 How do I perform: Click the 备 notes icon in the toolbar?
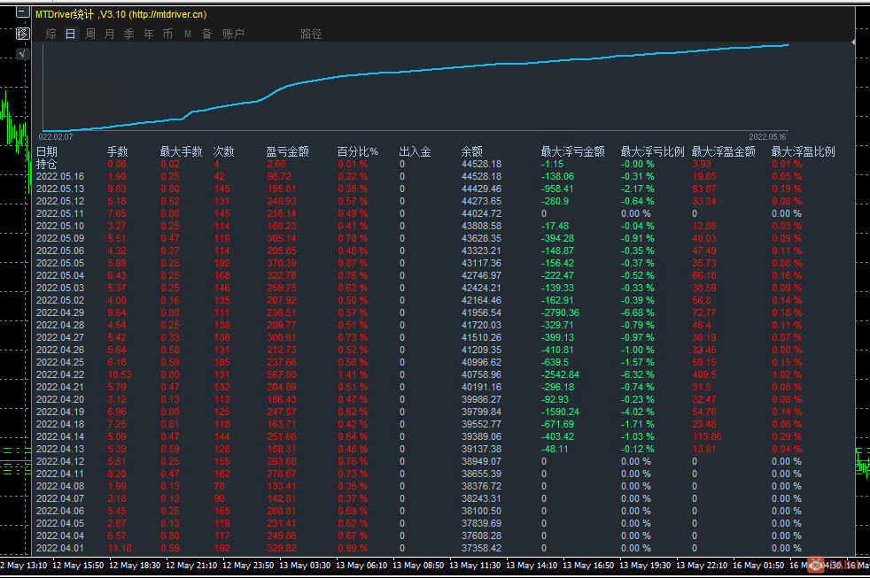click(x=206, y=34)
